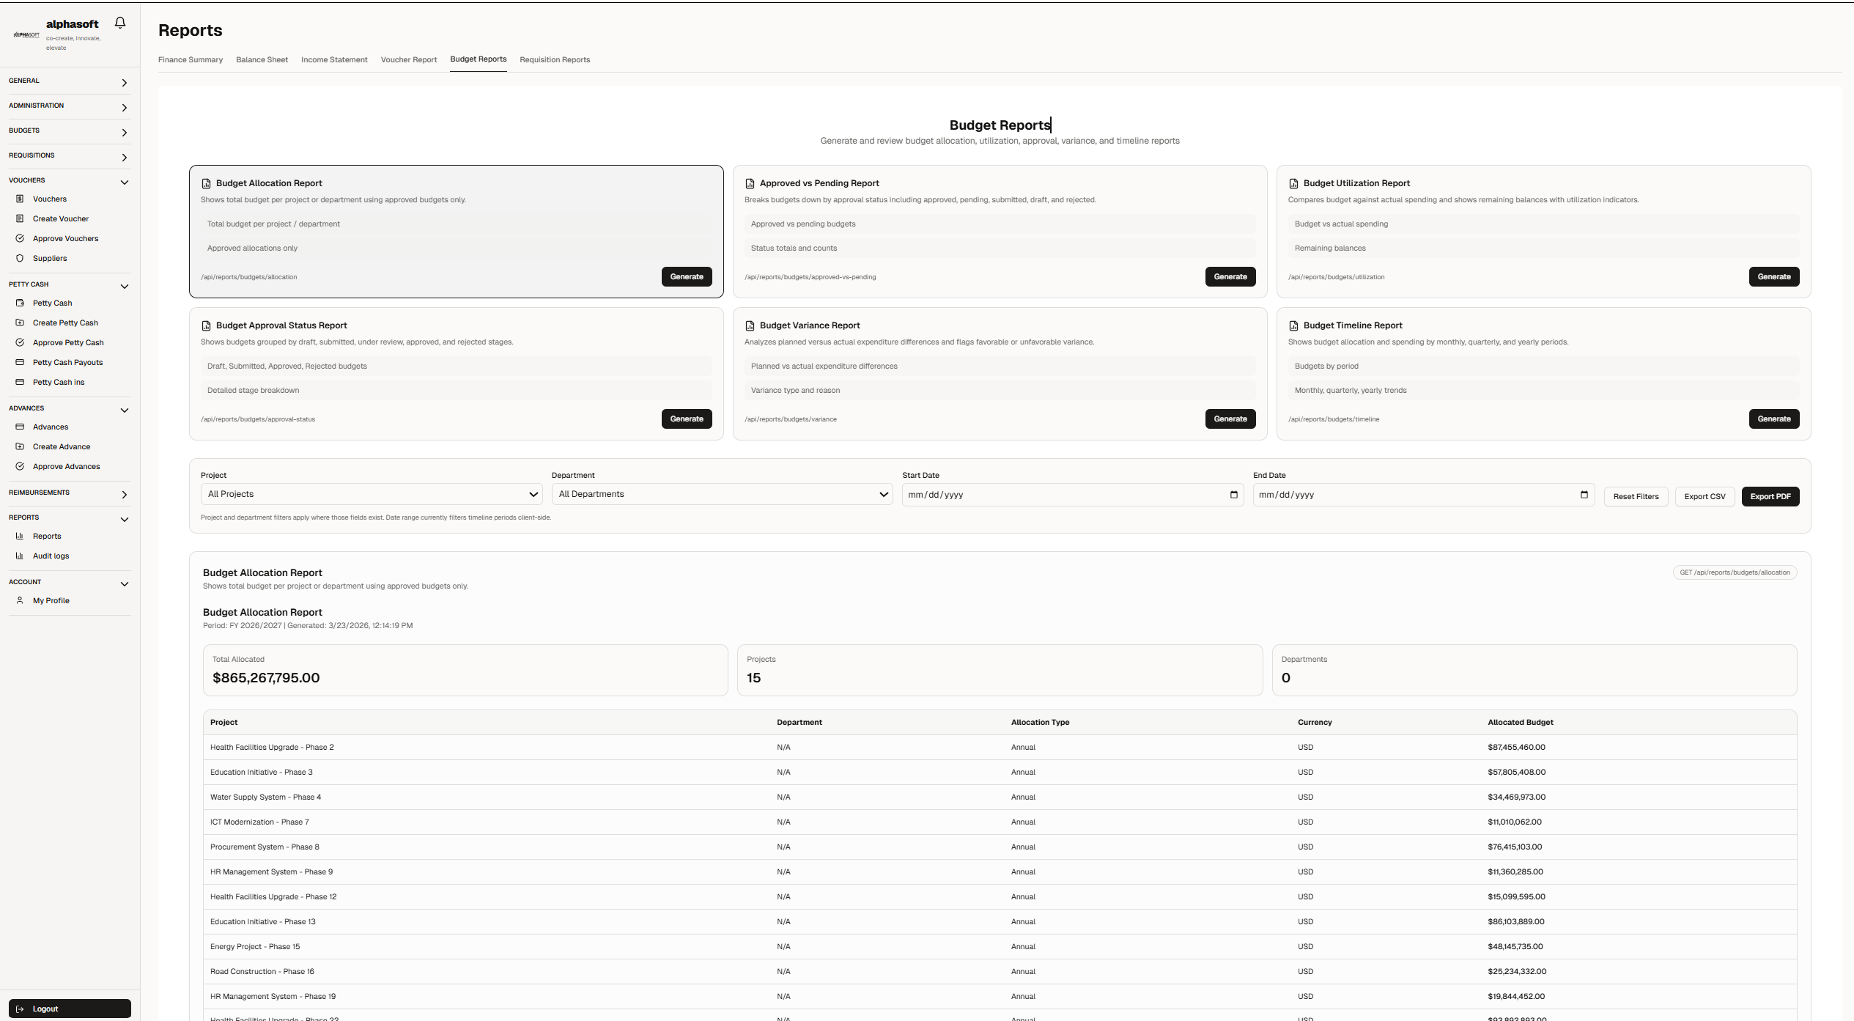Image resolution: width=1854 pixels, height=1021 pixels.
Task: Click the Logout button
Action: (70, 1009)
